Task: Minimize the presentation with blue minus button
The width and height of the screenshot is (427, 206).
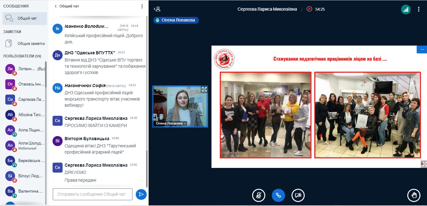Action: click(x=422, y=50)
